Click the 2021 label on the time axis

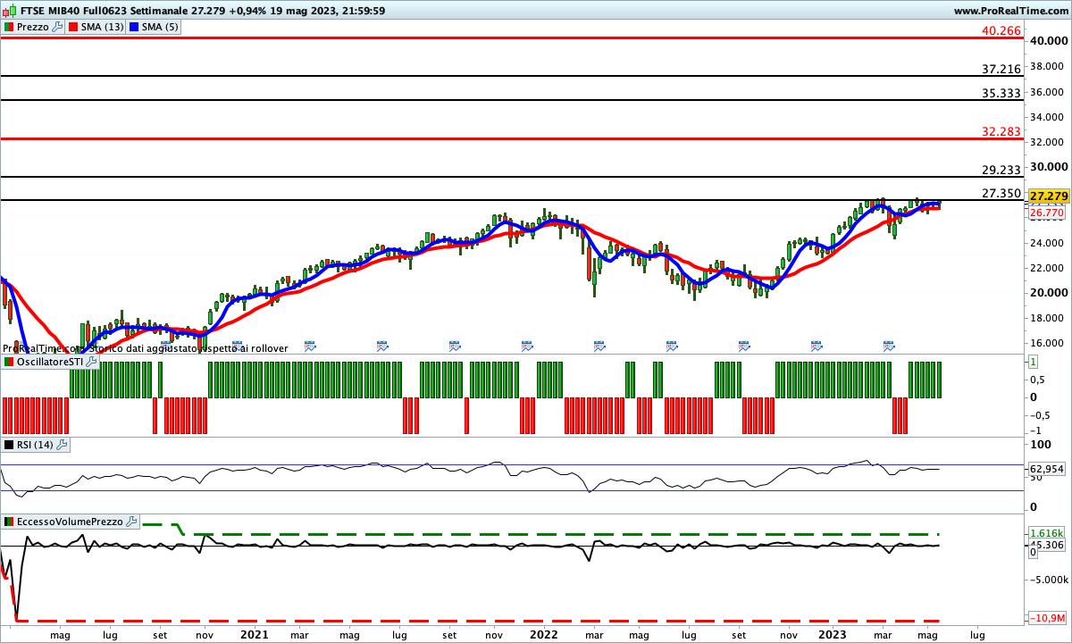pos(255,635)
